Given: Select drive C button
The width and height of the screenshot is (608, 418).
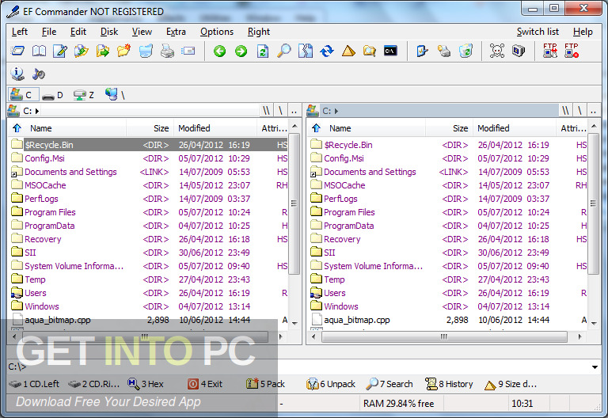Looking at the screenshot, I should [x=23, y=95].
